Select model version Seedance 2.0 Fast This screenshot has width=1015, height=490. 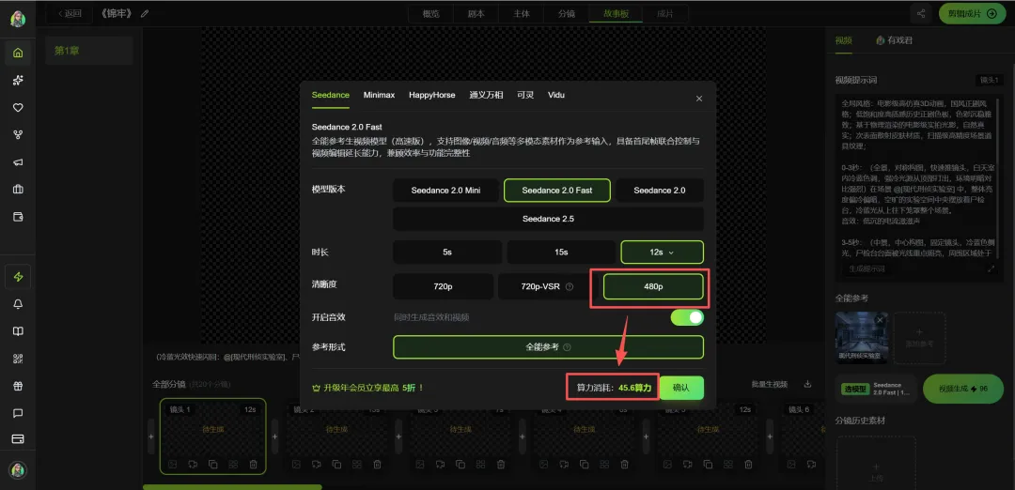pos(557,190)
